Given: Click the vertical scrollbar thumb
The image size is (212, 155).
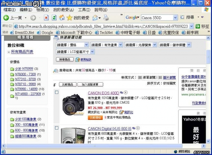Looking at the screenshot, I should [x=208, y=57].
